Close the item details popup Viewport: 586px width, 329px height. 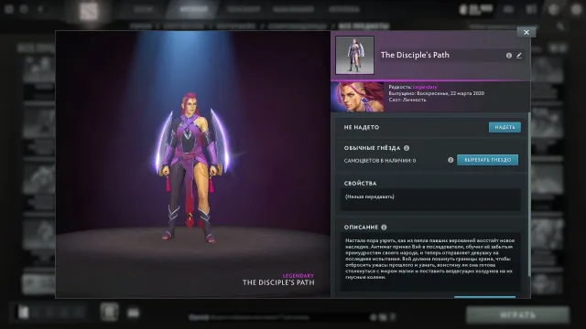[526, 33]
